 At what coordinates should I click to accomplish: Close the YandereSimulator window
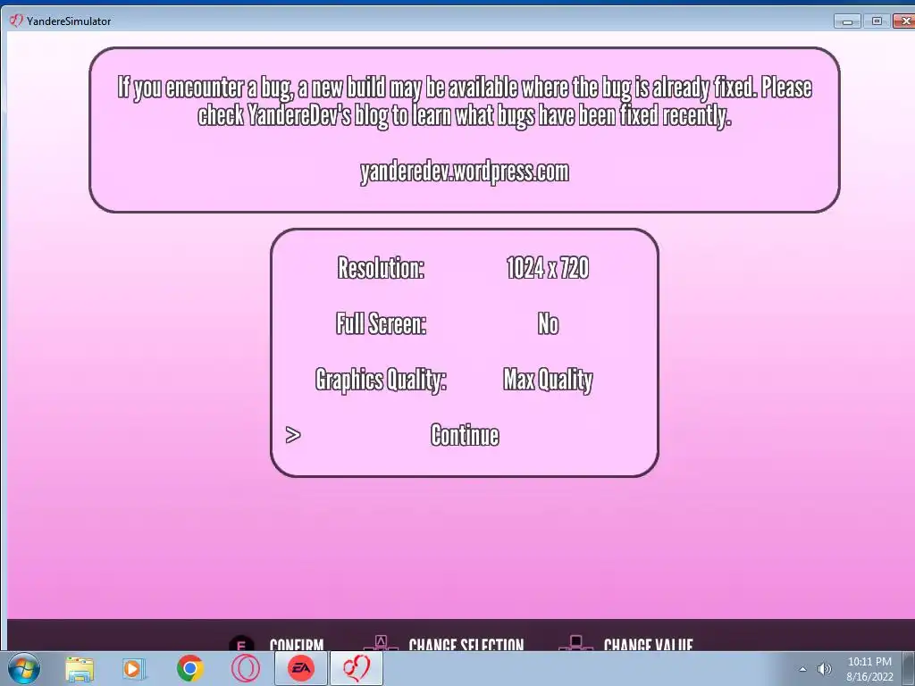[x=904, y=21]
